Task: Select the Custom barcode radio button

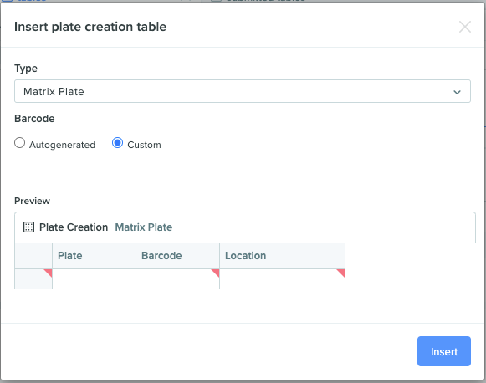Action: point(117,143)
